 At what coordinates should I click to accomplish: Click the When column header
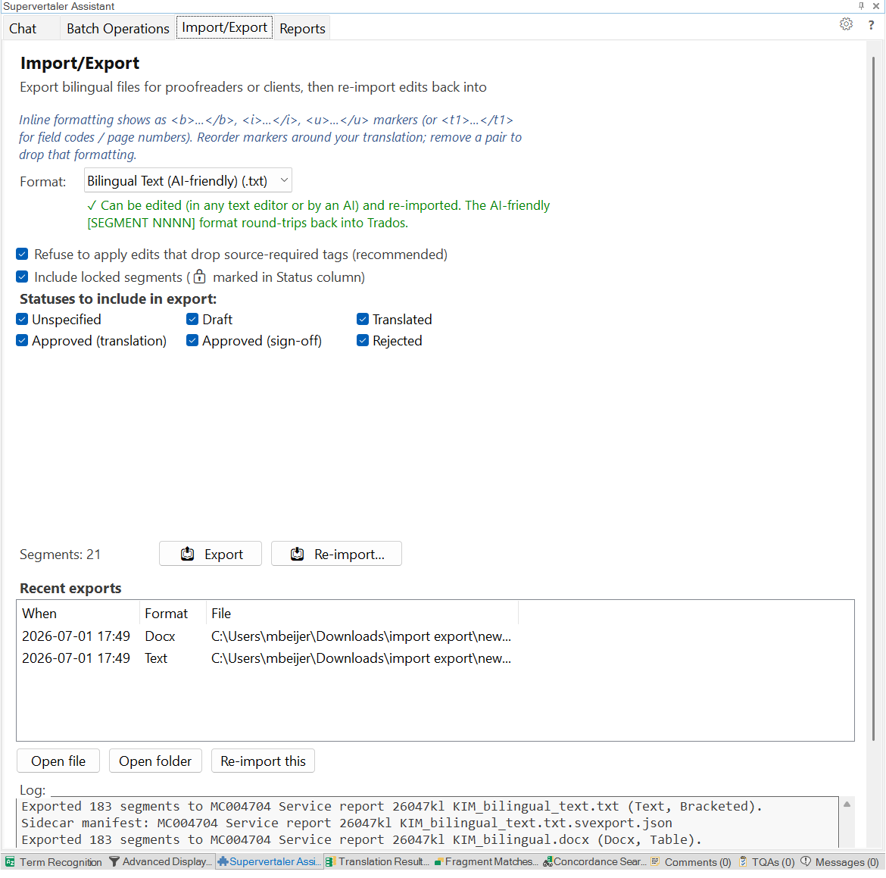(78, 614)
